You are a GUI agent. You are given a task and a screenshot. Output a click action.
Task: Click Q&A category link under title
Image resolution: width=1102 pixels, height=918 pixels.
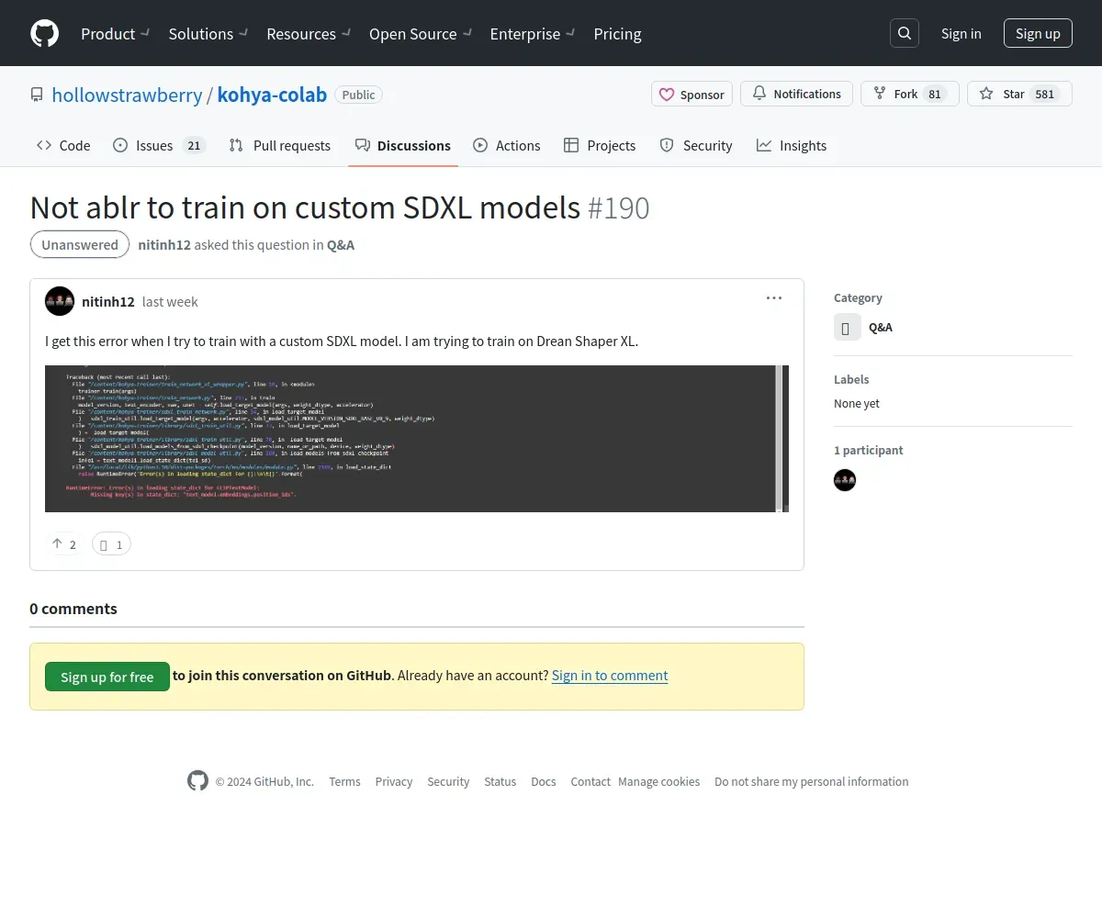(341, 244)
